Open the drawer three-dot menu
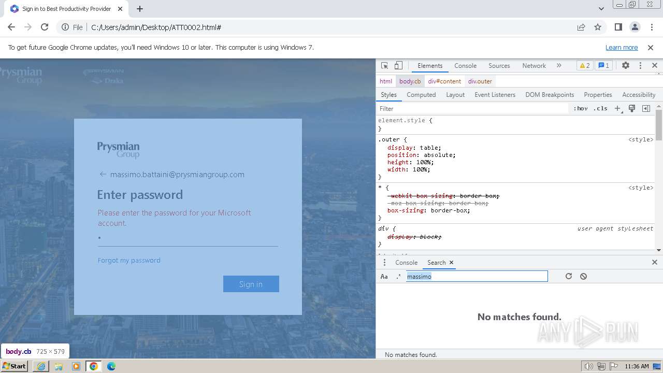The image size is (663, 373). pos(384,263)
